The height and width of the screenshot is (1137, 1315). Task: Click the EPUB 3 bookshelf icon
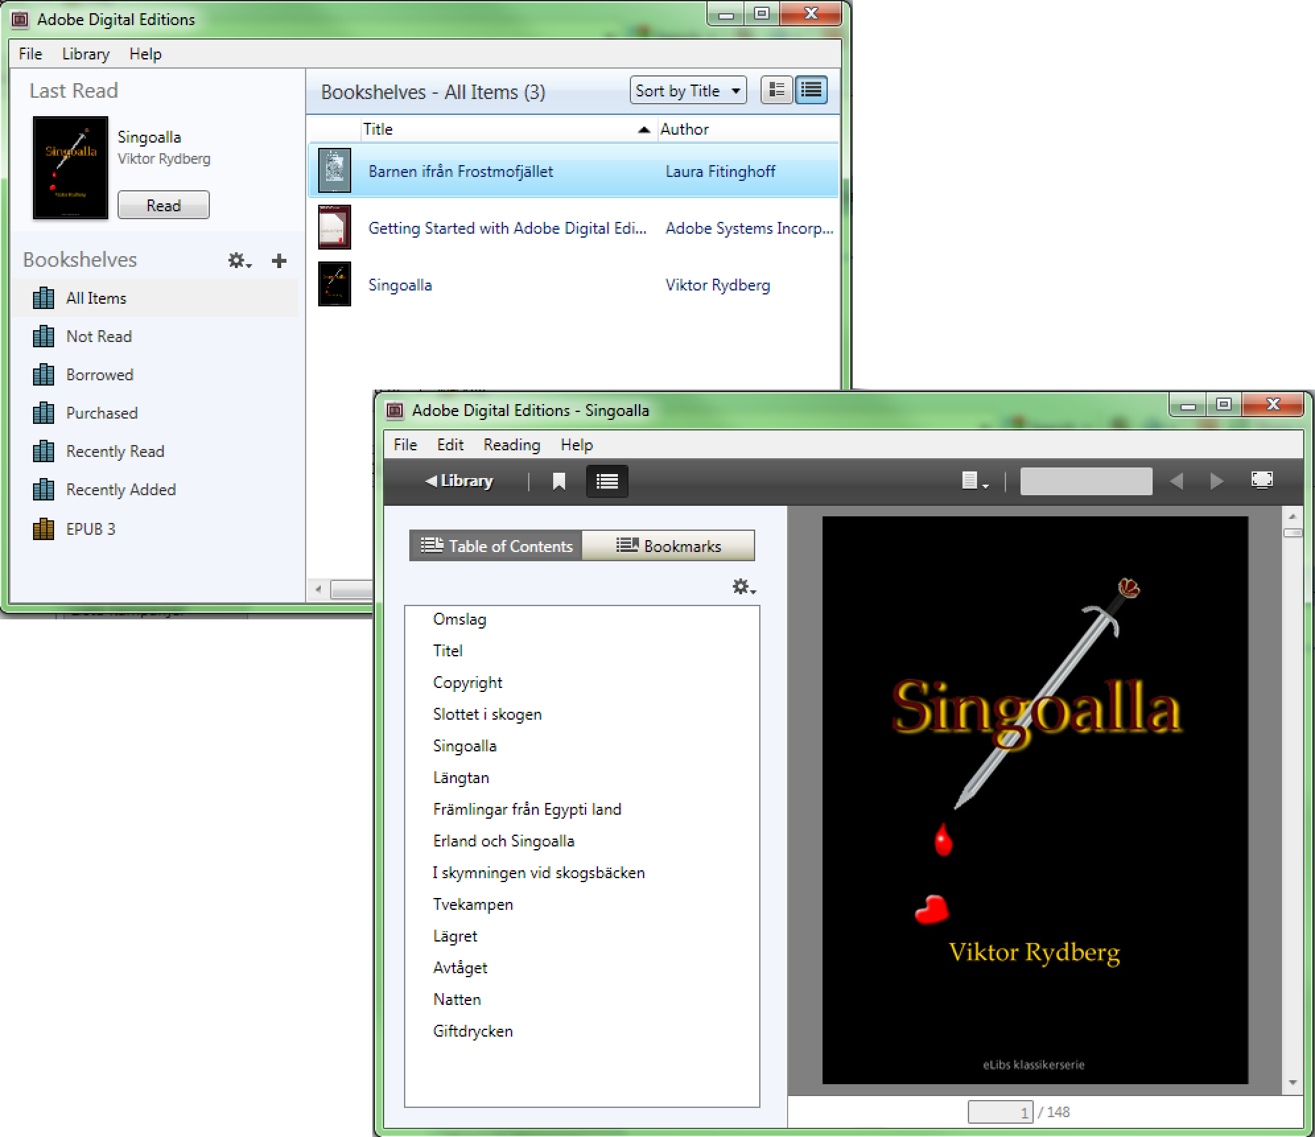click(x=44, y=529)
